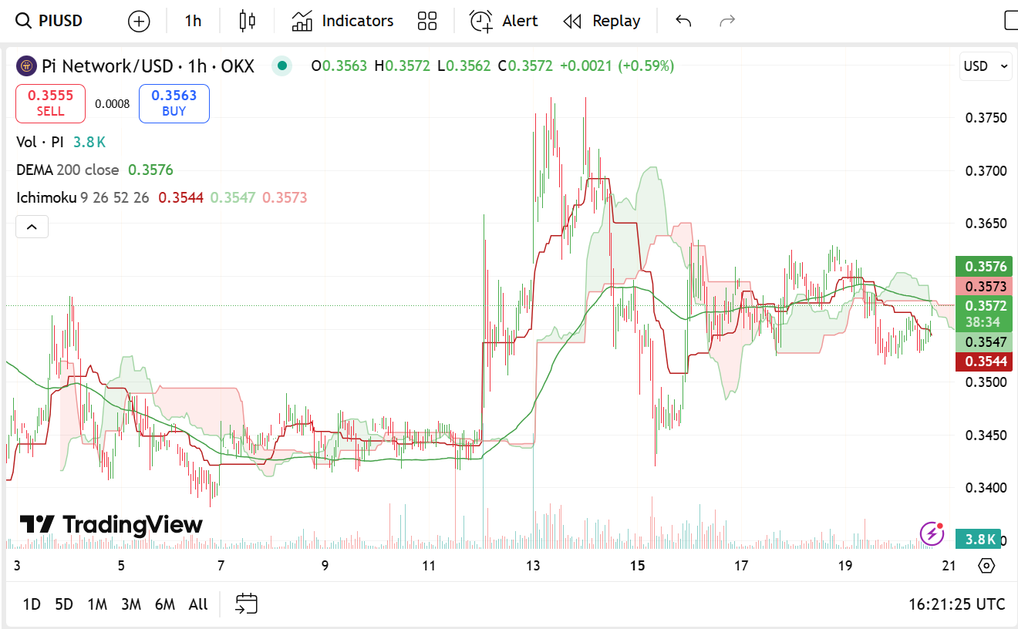Open the USD currency dropdown

point(986,66)
